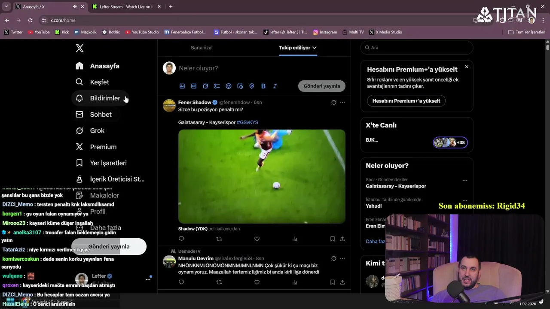The width and height of the screenshot is (550, 309).
Task: Open options for Galatasaray - Kayserispor trend
Action: pyautogui.click(x=465, y=181)
